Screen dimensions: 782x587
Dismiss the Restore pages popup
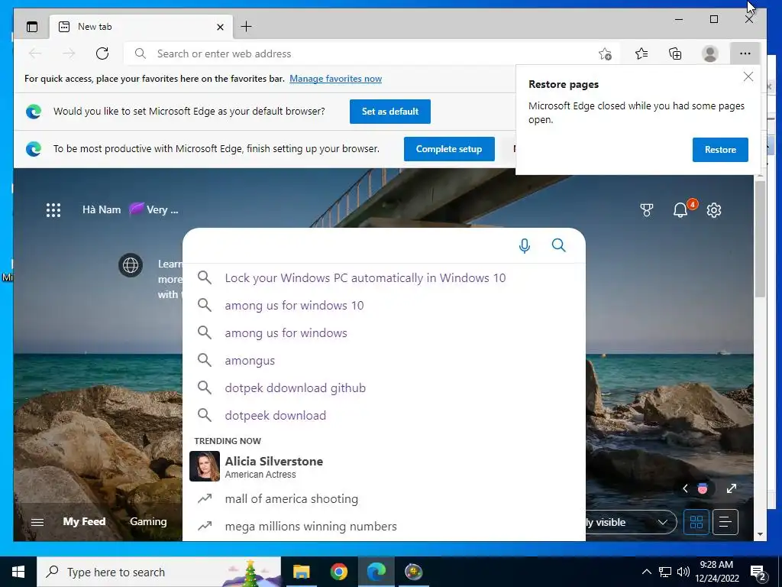click(748, 76)
